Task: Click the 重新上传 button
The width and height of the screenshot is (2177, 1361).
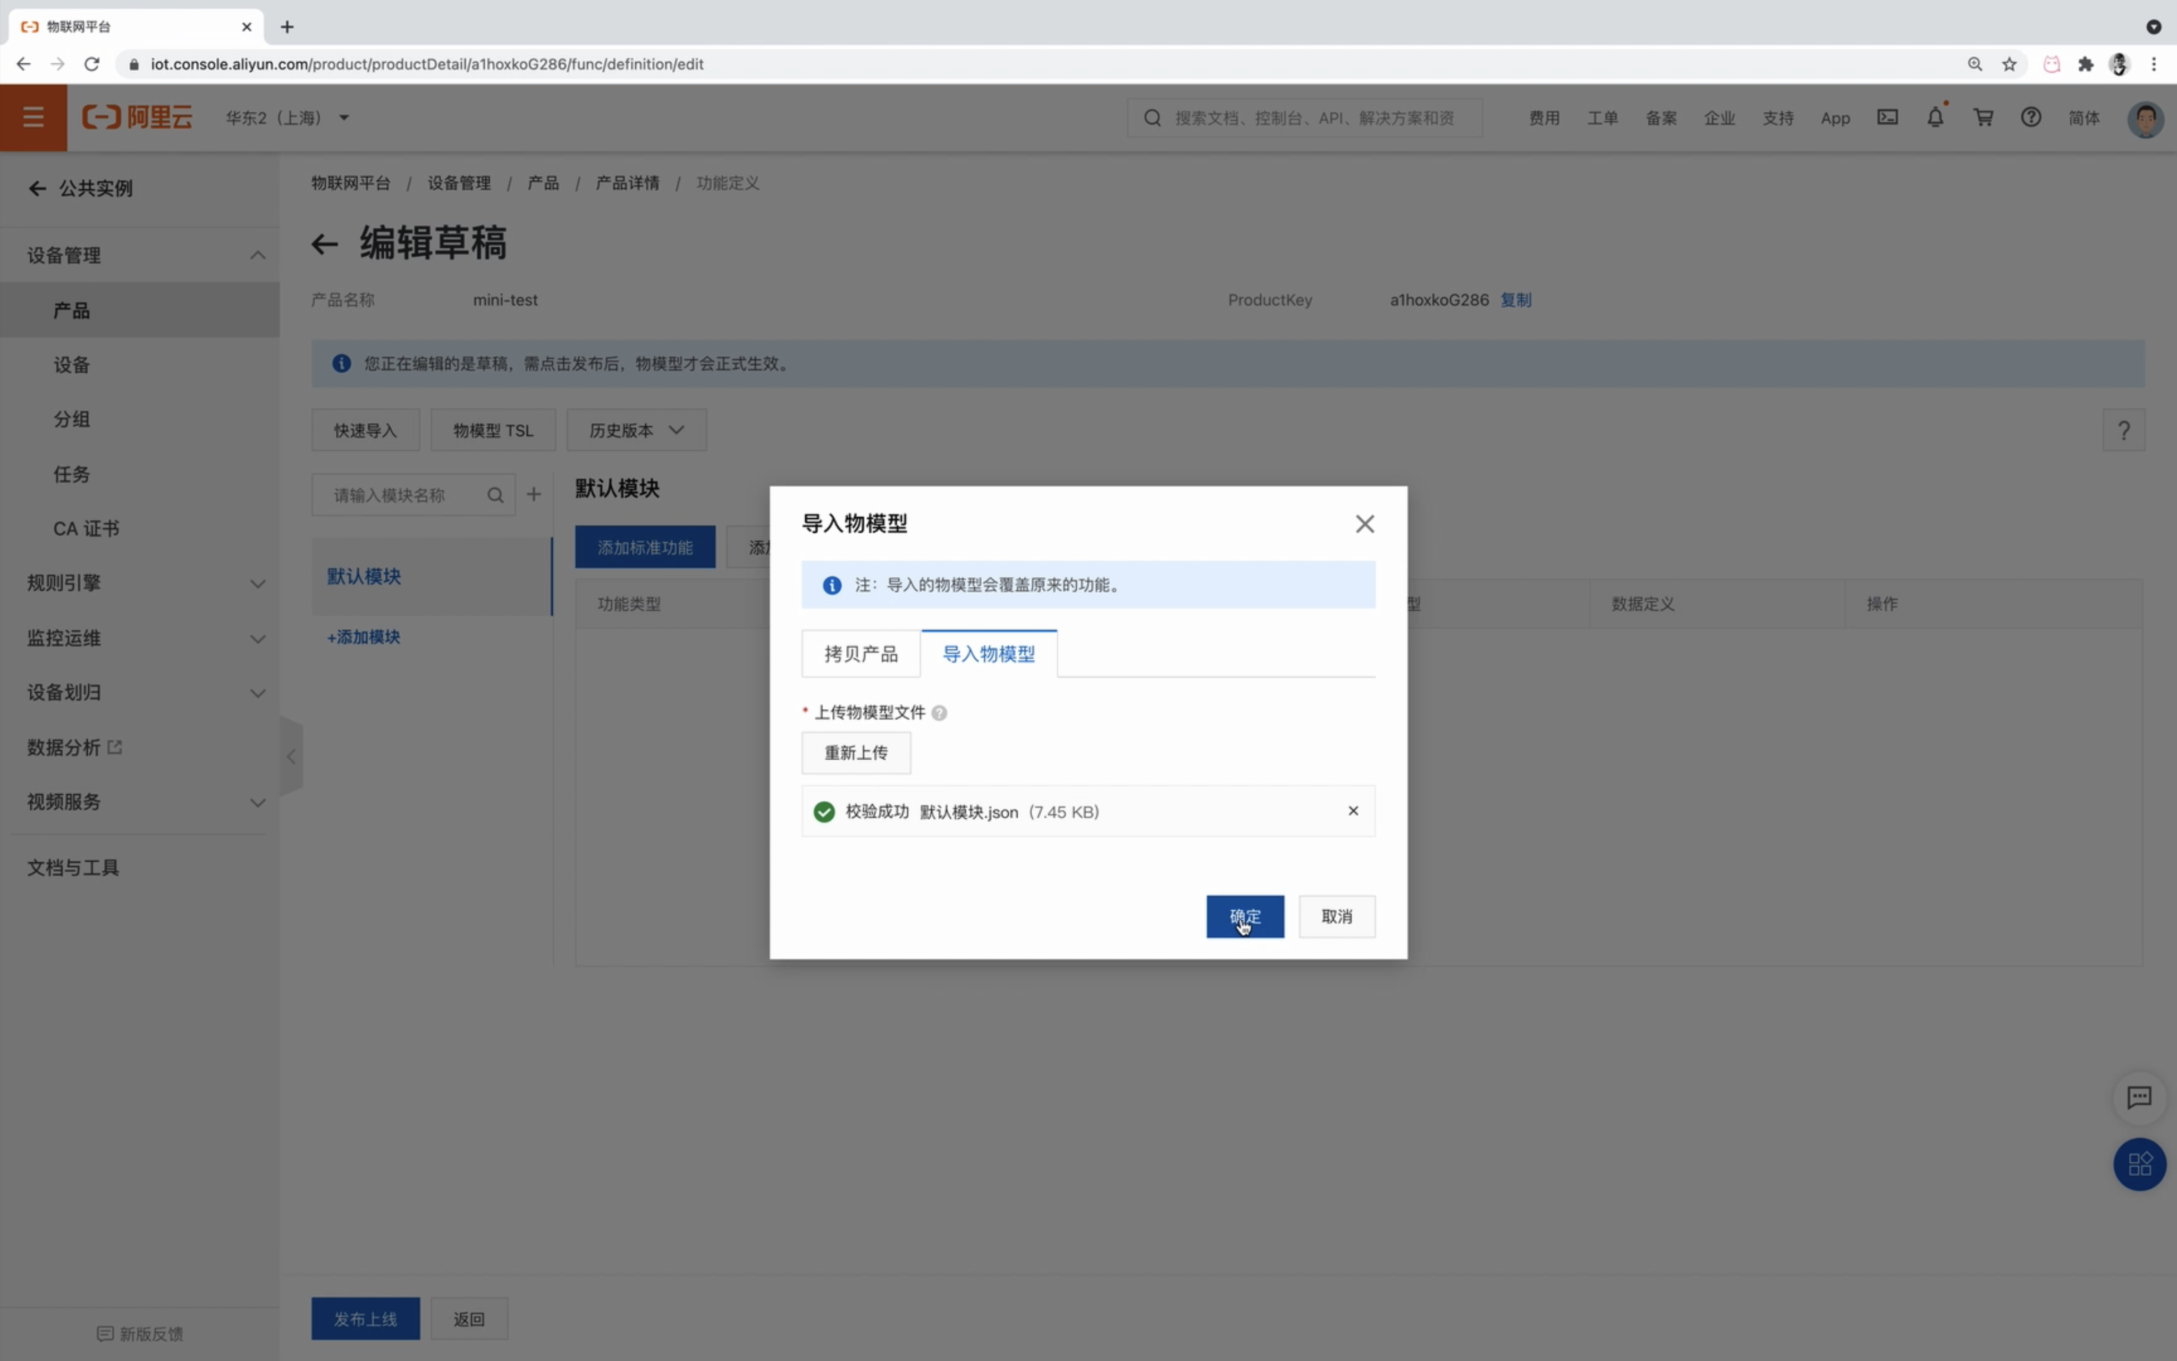Action: tap(856, 752)
